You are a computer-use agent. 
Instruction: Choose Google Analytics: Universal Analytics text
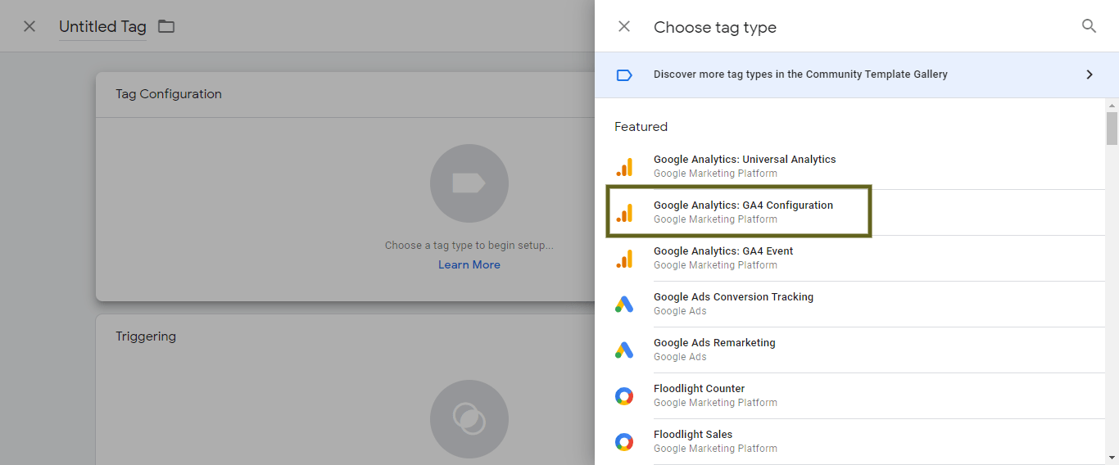745,160
